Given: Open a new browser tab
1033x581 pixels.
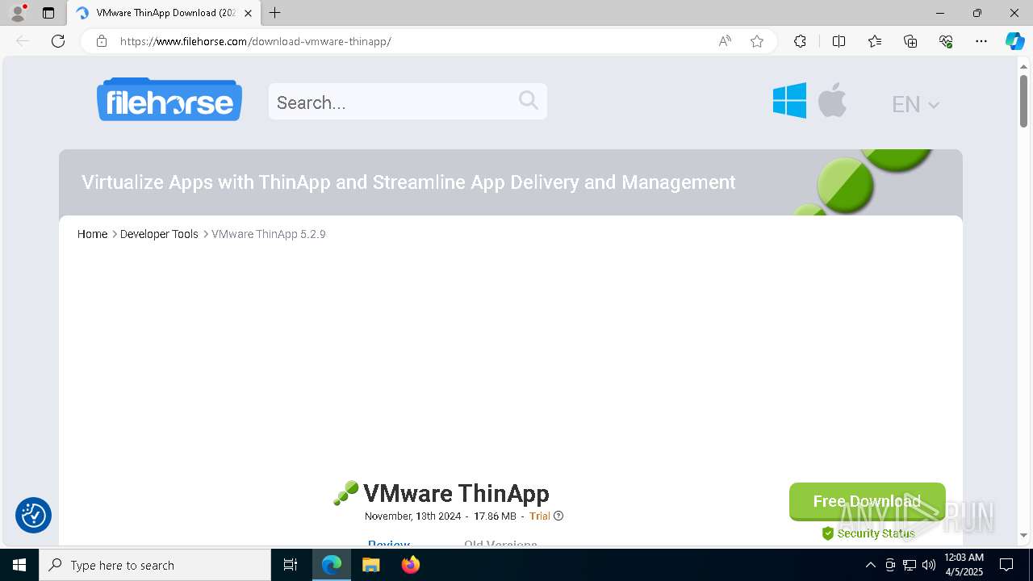Looking at the screenshot, I should [275, 13].
